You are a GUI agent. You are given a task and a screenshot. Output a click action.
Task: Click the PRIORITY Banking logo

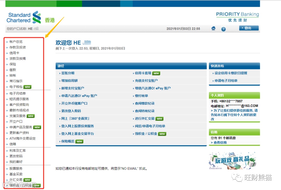click(x=238, y=17)
